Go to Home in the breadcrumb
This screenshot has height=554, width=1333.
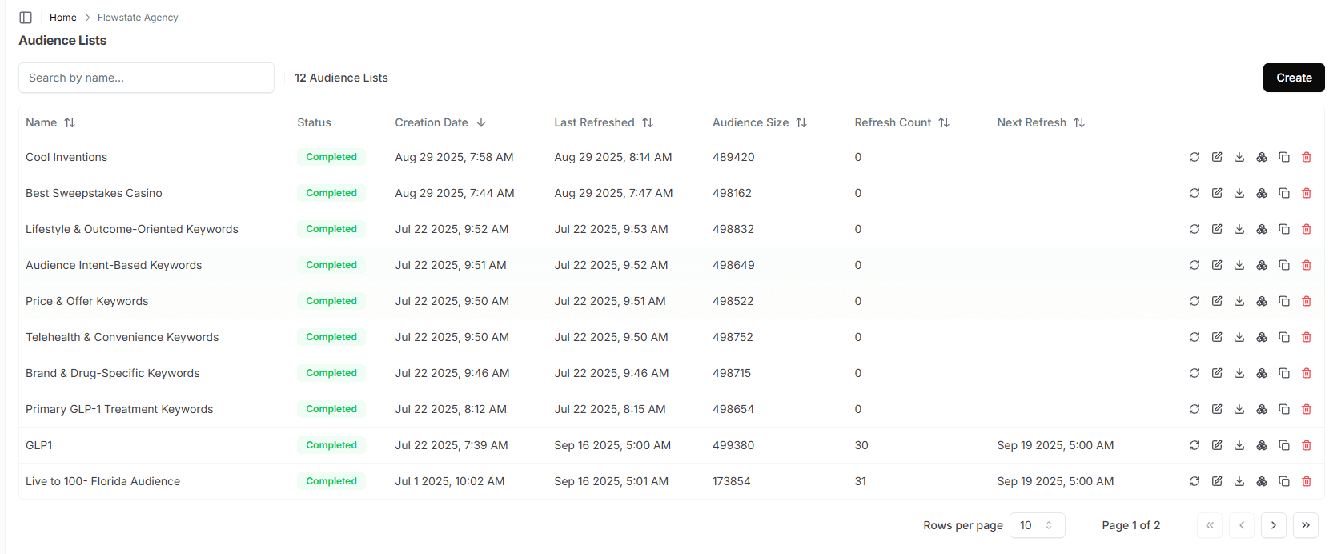[63, 18]
